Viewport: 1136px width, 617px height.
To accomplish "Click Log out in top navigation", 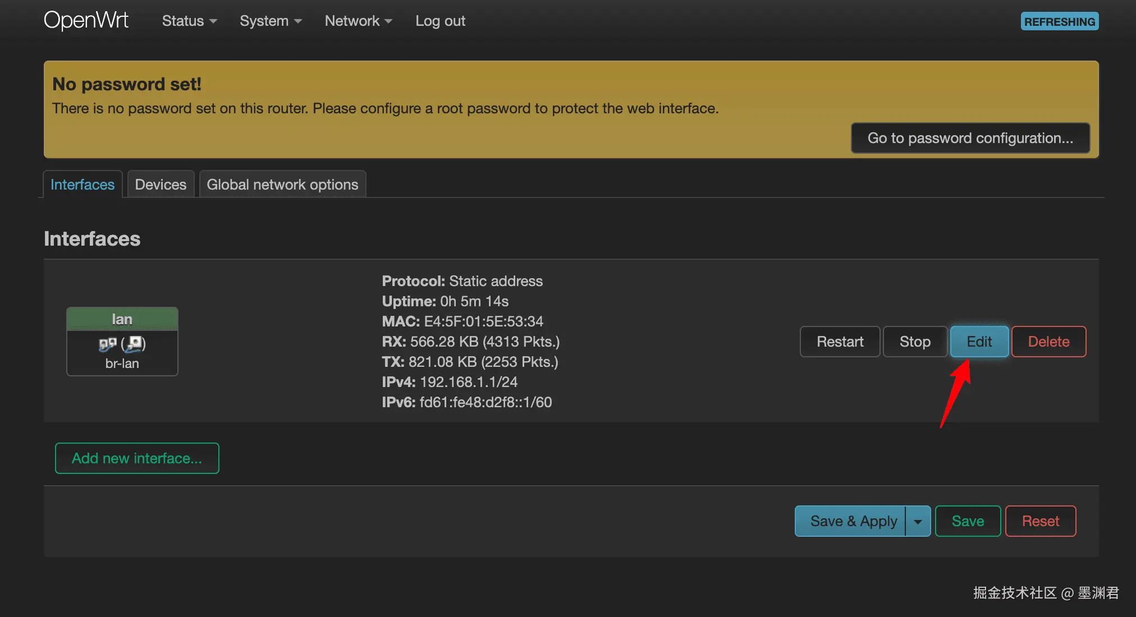I will [x=440, y=21].
